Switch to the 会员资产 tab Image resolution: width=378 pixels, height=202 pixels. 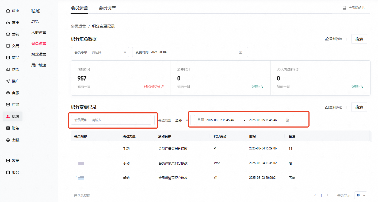(107, 8)
